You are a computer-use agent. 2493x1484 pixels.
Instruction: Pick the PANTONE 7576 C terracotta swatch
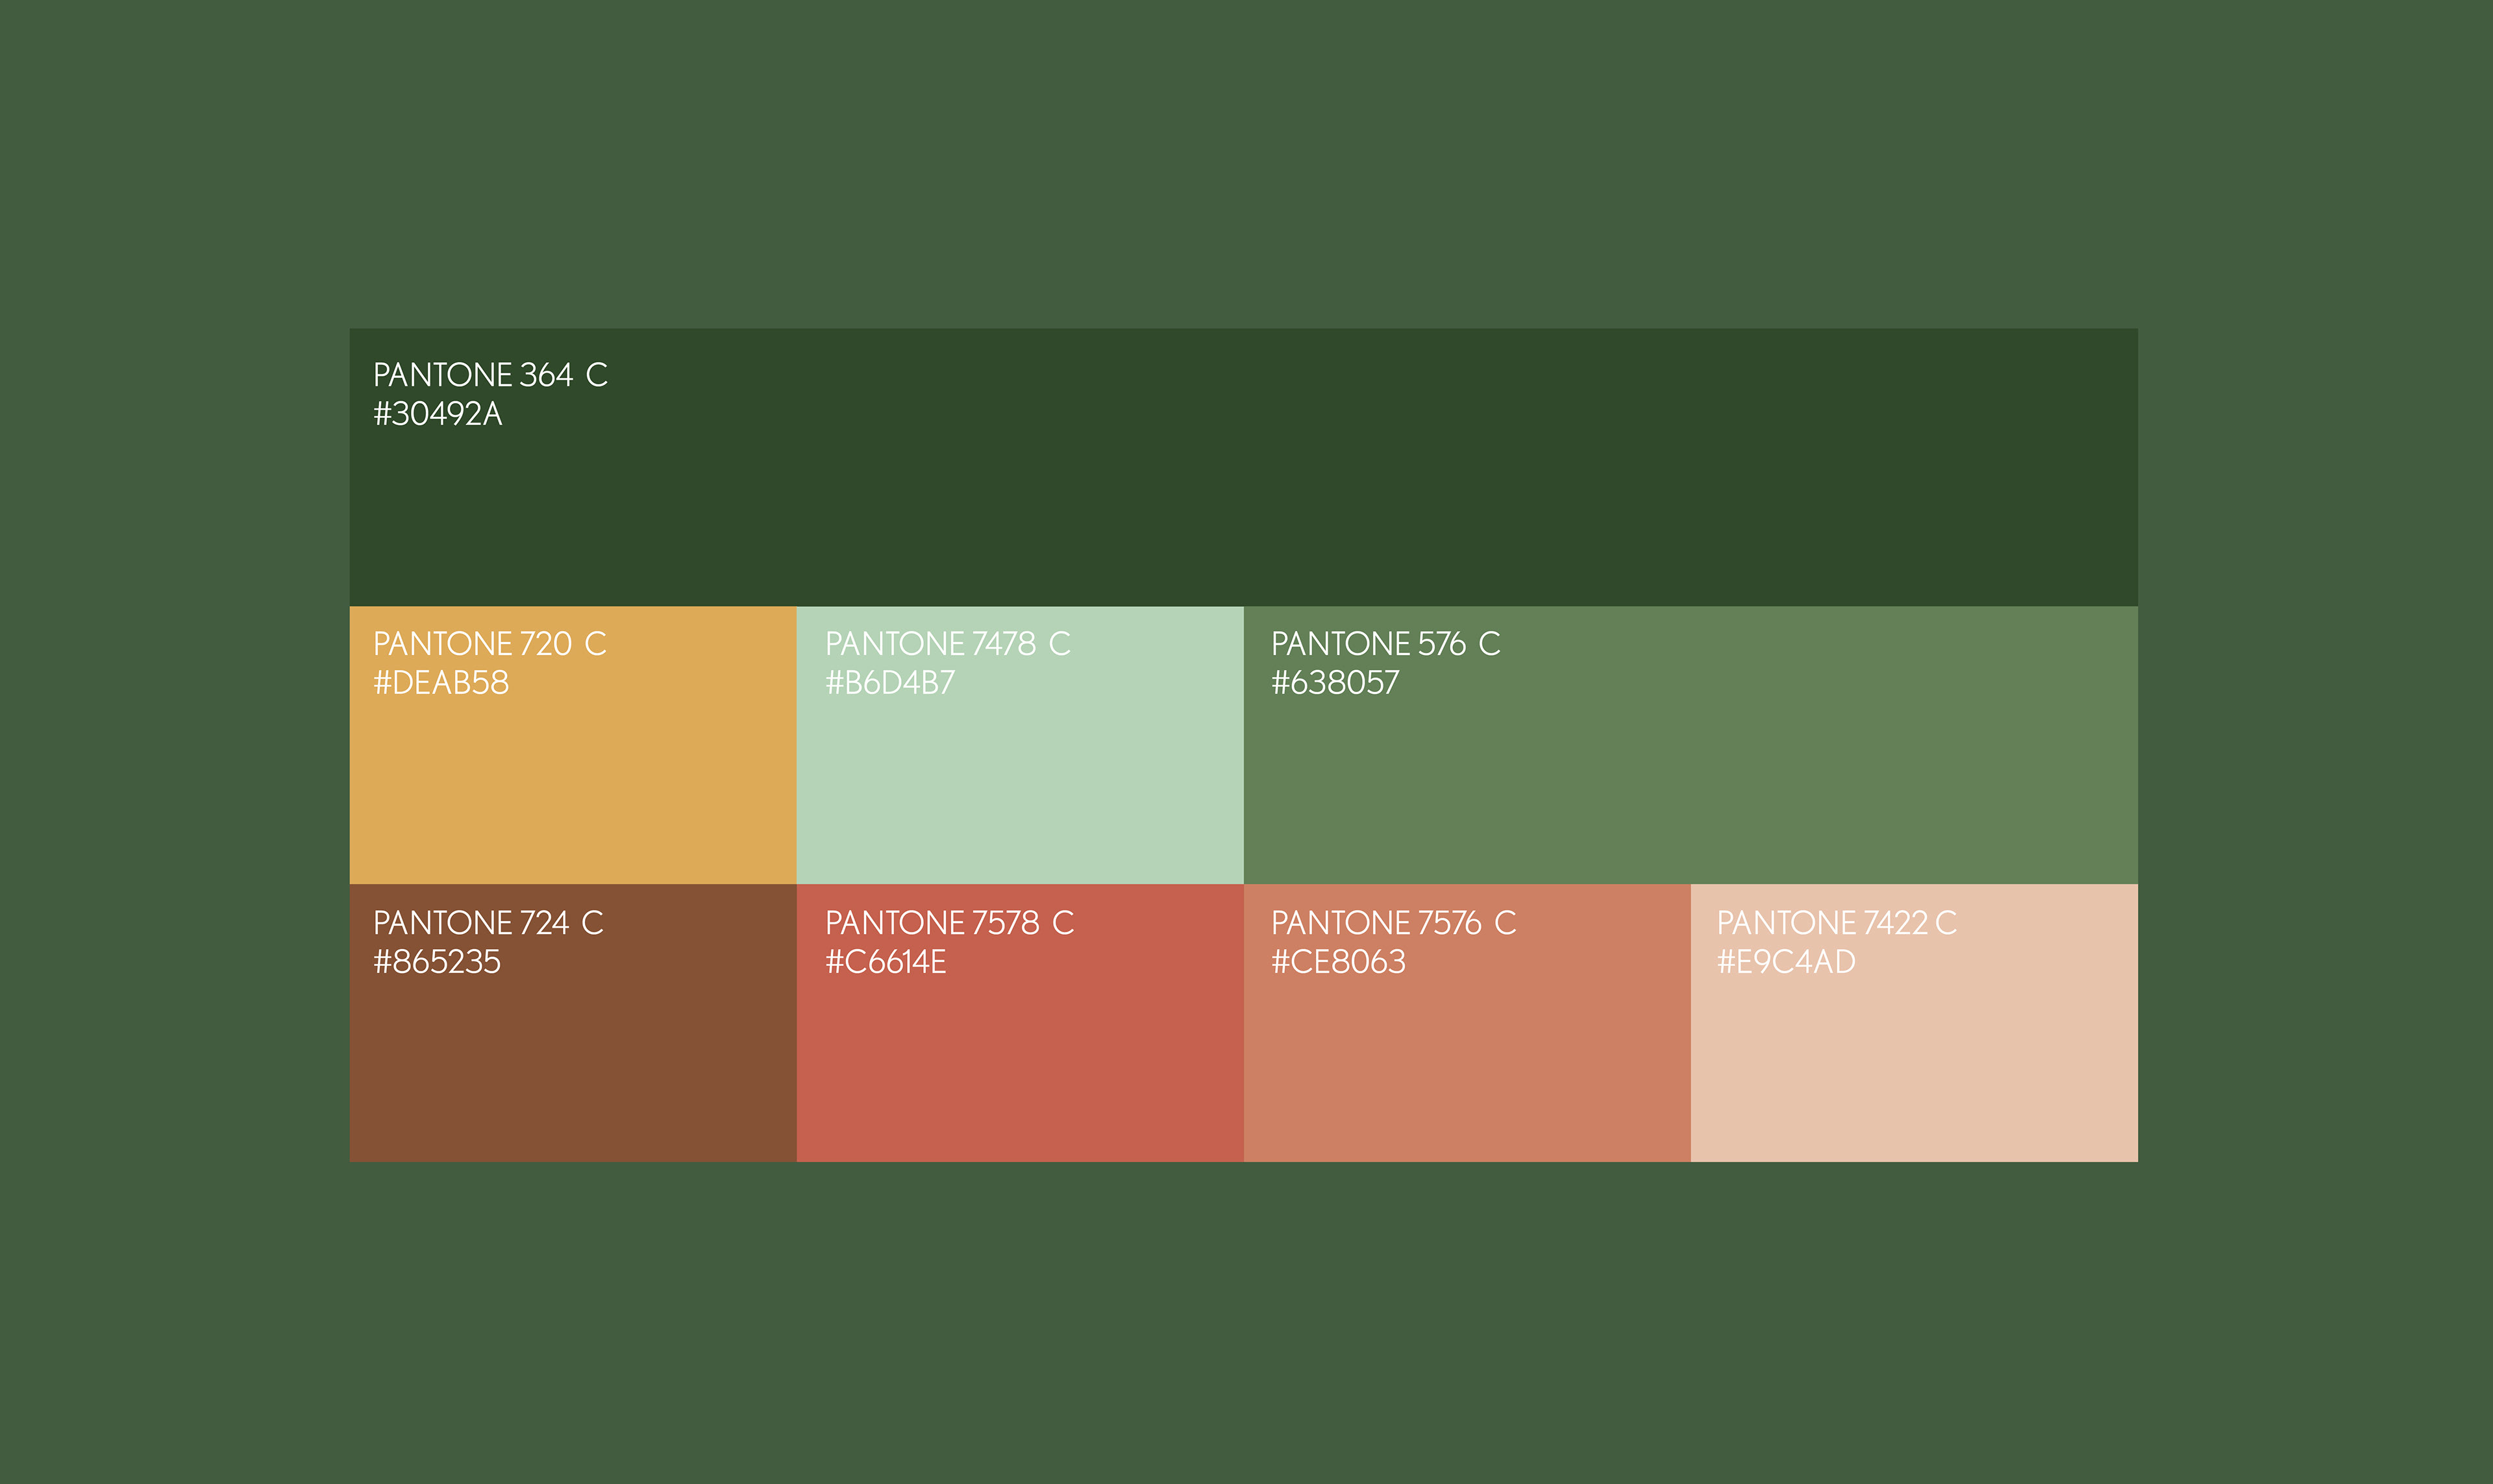point(1467,1023)
